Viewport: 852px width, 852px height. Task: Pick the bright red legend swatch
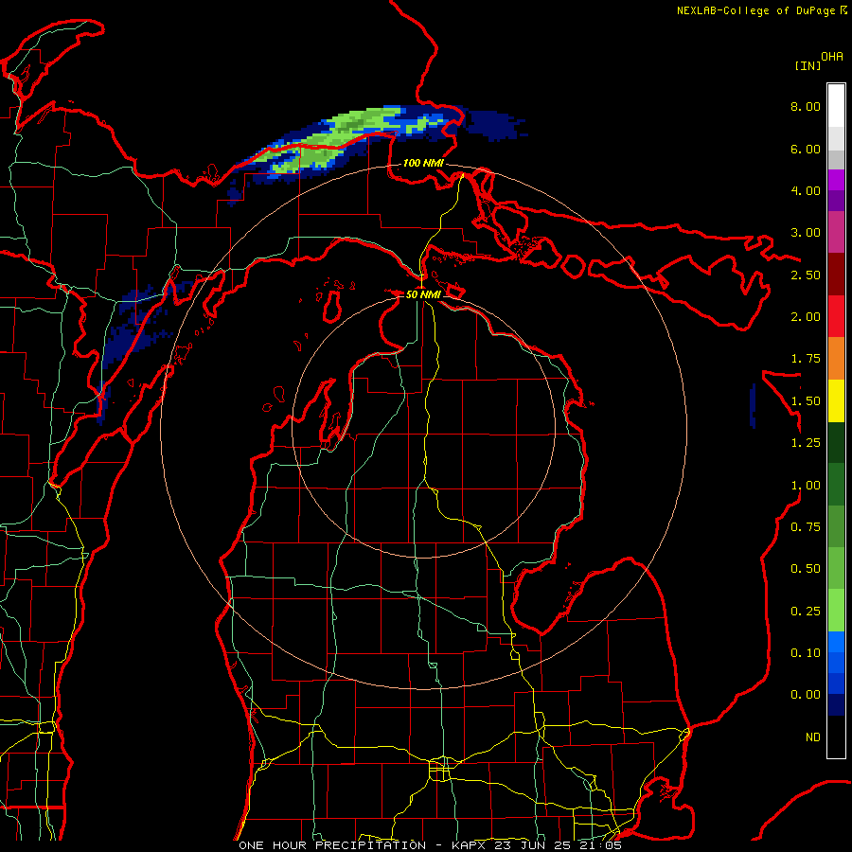836,317
